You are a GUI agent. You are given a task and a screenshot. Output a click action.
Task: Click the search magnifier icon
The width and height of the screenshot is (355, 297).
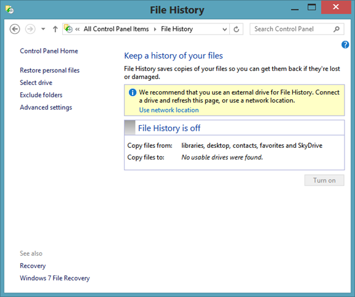[337, 29]
